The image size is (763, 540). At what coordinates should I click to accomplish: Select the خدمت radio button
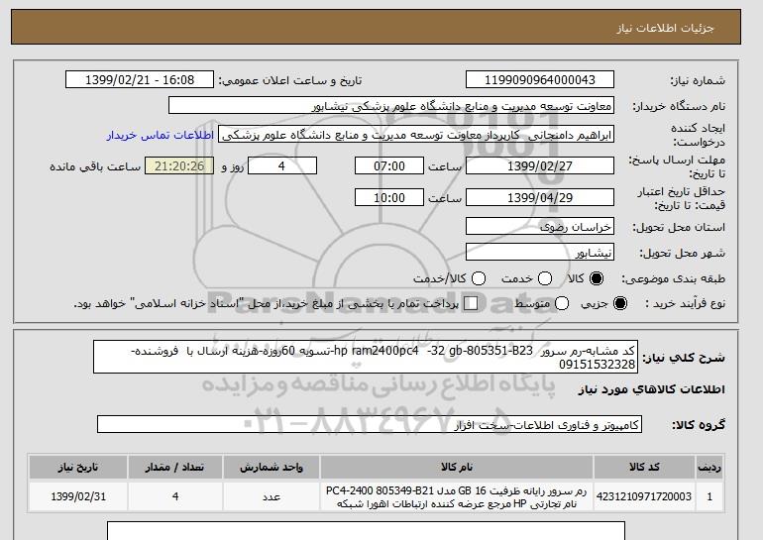pos(545,278)
